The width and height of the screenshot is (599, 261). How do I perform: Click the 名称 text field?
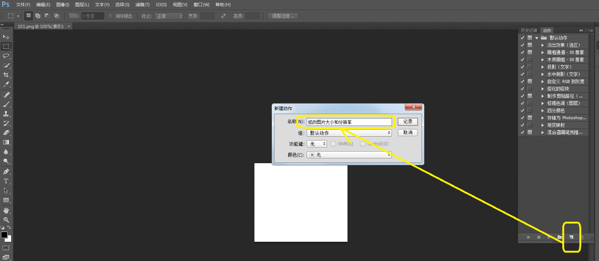349,122
